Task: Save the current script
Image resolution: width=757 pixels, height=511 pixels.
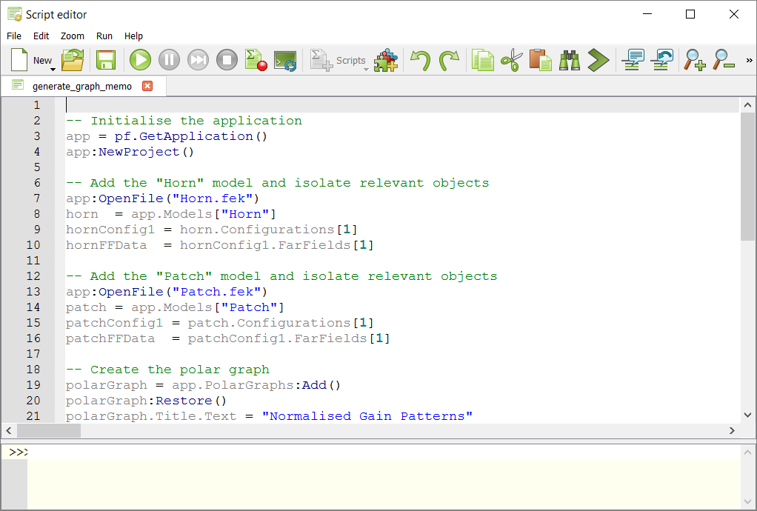Action: click(x=106, y=60)
